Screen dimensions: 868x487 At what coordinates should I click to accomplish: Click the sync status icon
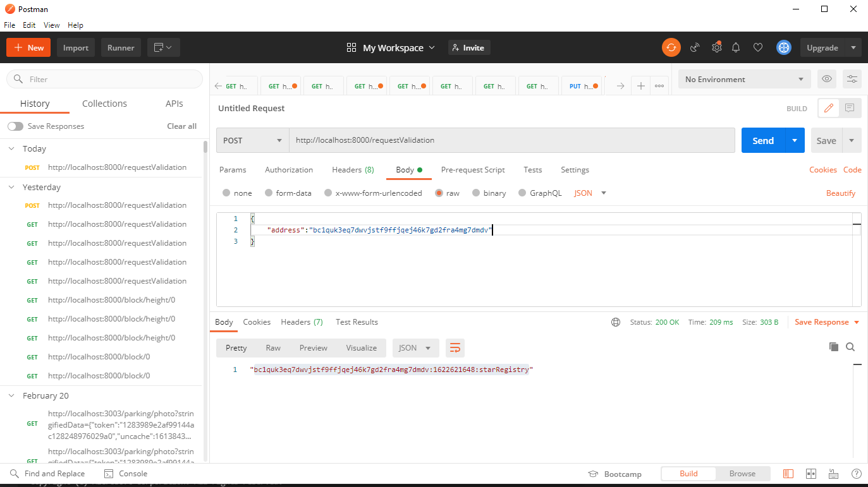point(671,47)
